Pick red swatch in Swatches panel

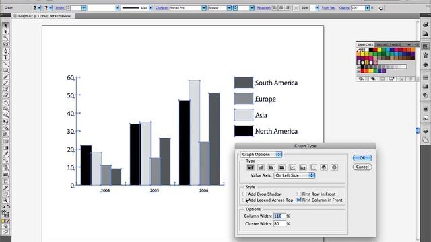(375, 50)
